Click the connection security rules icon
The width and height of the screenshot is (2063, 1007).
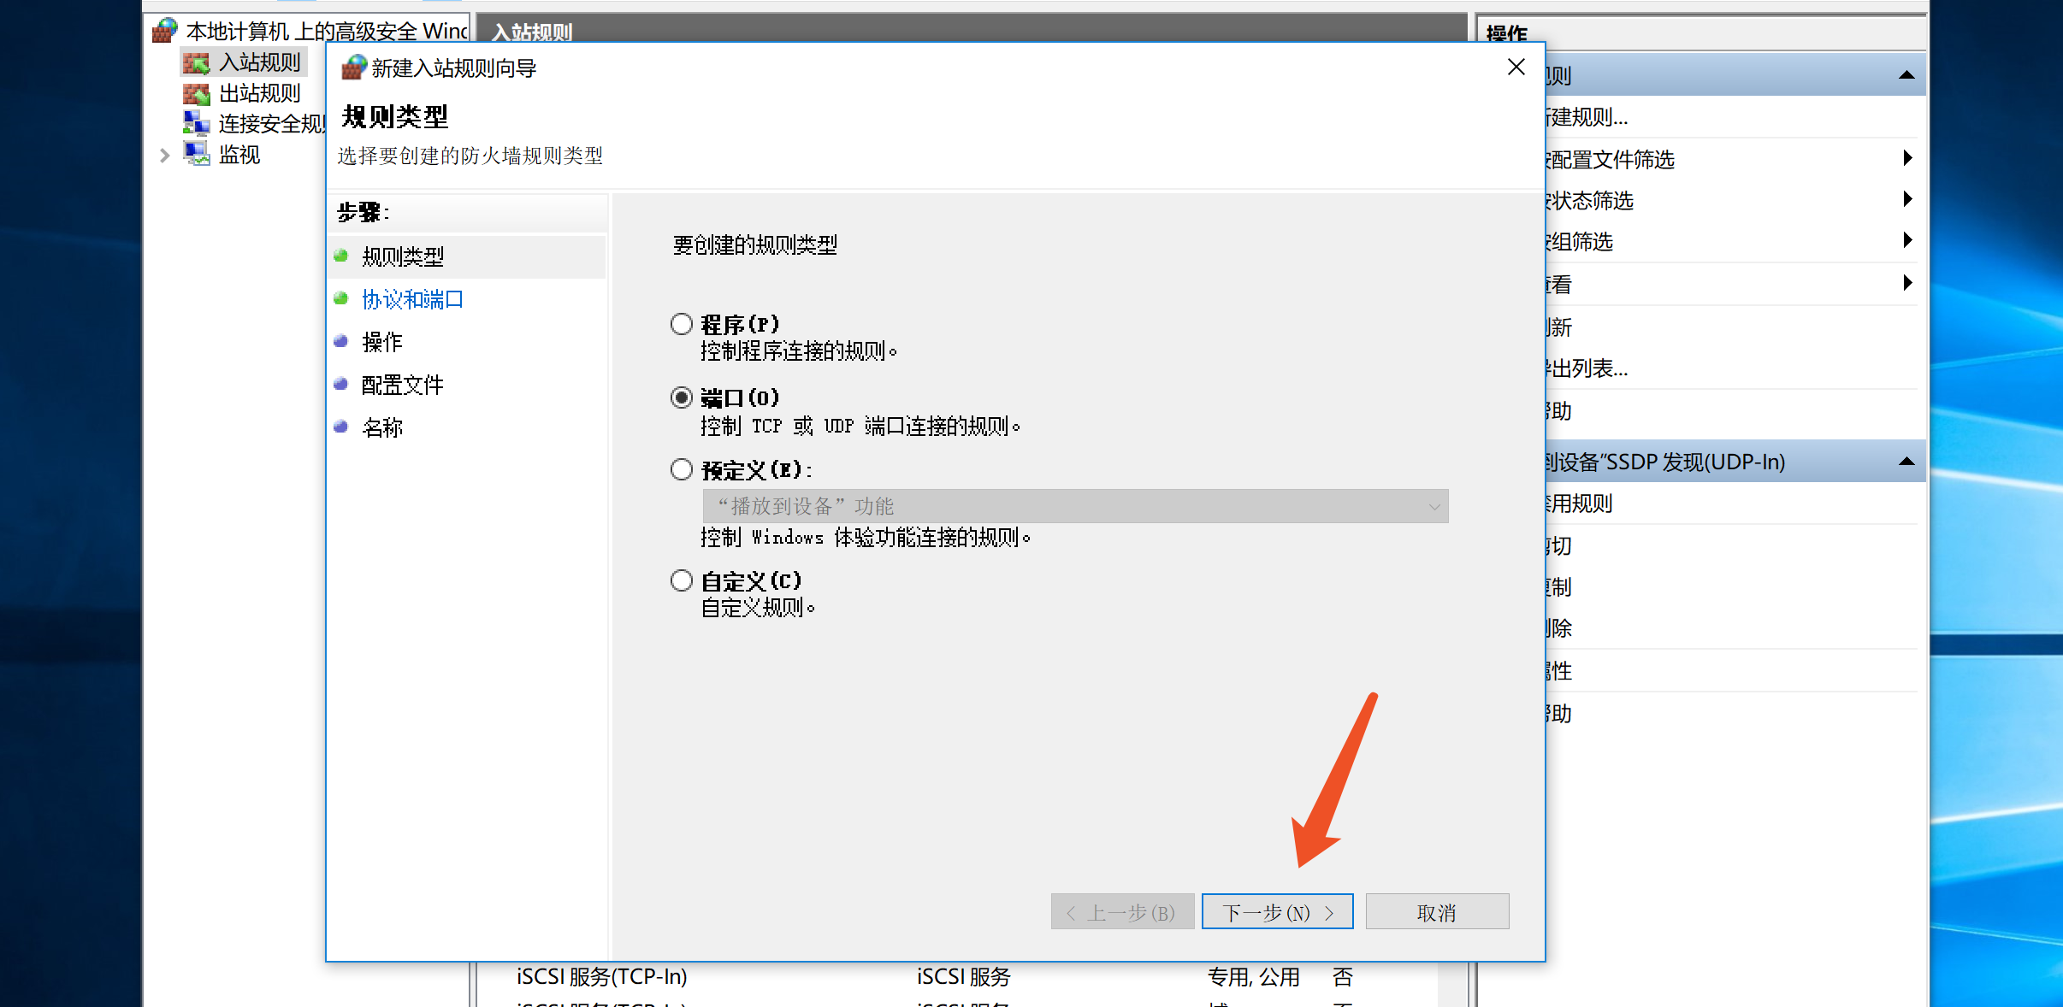coord(196,124)
